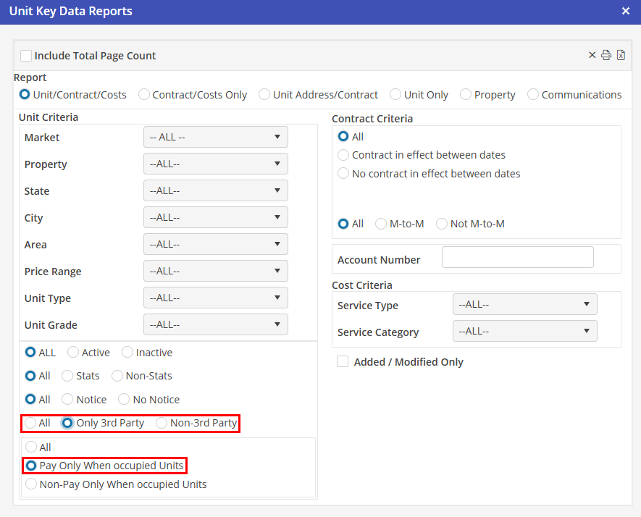Export the report to Excel
Image resolution: width=641 pixels, height=517 pixels.
click(x=621, y=56)
